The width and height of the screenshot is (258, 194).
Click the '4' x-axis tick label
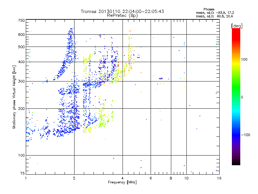(123, 178)
